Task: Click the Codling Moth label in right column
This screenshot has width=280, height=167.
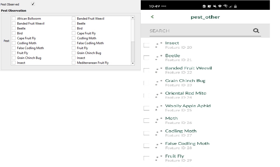Action: coord(86,38)
